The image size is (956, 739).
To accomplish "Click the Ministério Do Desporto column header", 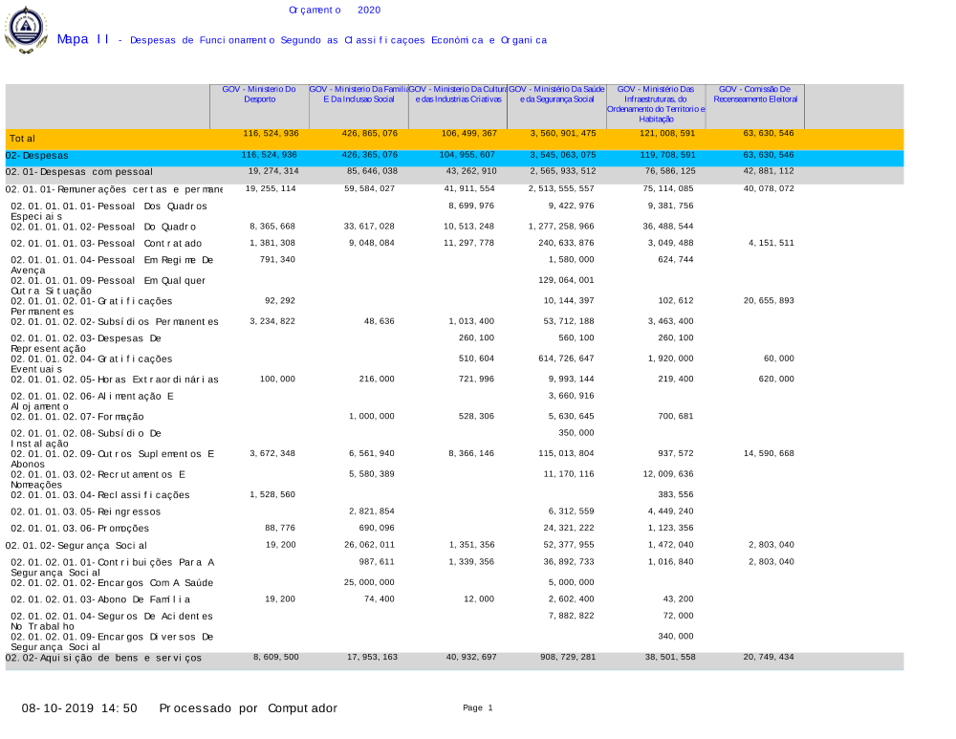I will (x=259, y=94).
